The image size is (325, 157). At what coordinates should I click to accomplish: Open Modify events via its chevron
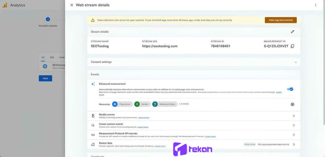(x=294, y=116)
